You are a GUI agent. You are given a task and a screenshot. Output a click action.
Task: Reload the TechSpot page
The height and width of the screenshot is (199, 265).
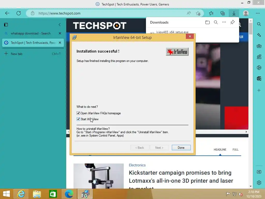pyautogui.click(x=19, y=13)
